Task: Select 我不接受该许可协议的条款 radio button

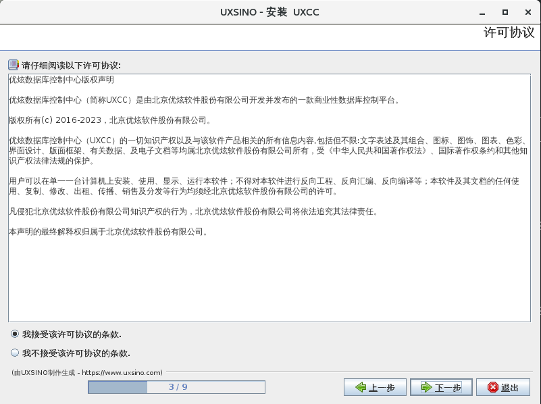Action: tap(15, 353)
